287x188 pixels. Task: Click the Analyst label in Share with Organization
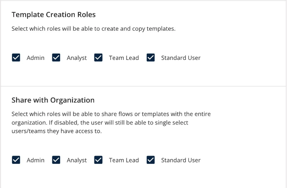[x=77, y=161]
